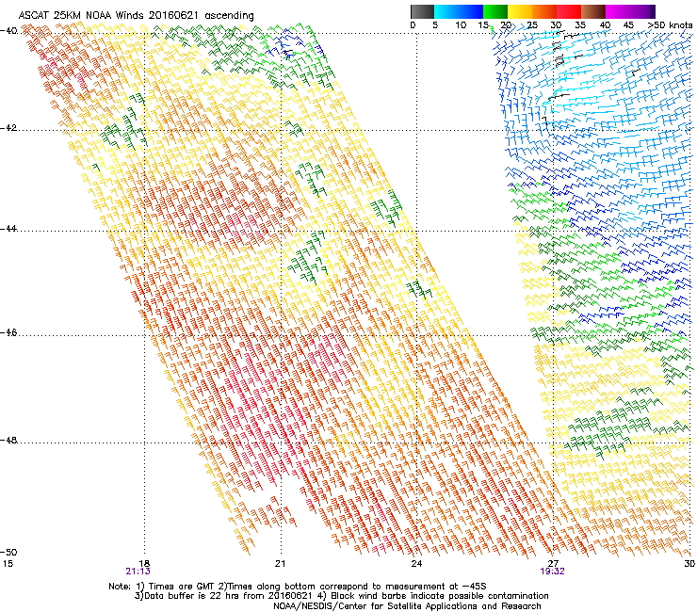Viewport: 697px width, 612px height.
Task: Click the longitude label 30
Action: (689, 564)
